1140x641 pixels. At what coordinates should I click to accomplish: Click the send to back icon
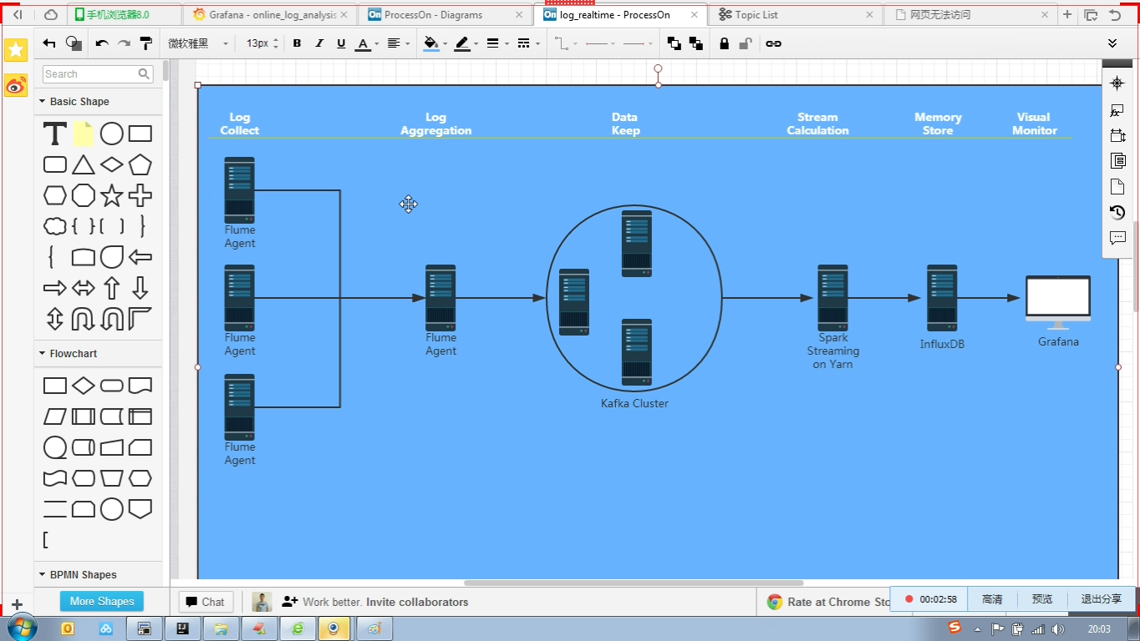coord(696,43)
